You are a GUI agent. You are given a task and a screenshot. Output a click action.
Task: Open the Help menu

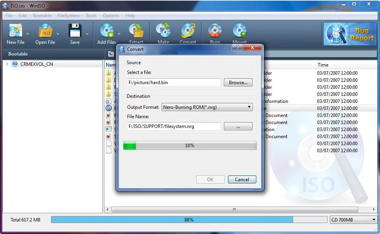point(130,16)
